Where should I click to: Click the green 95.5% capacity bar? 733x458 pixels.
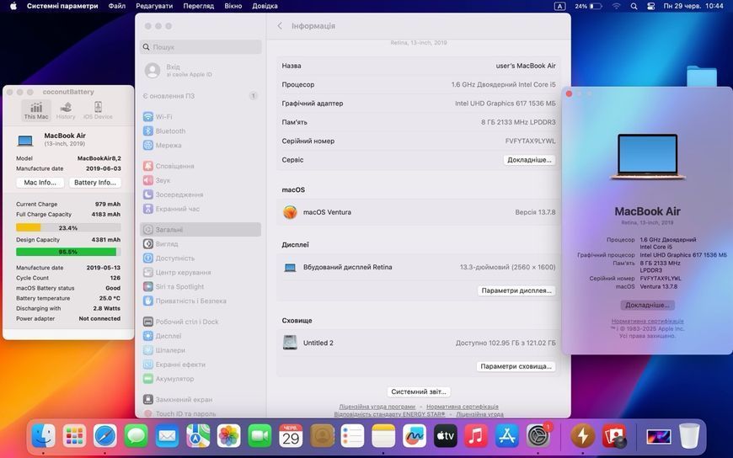[68, 252]
